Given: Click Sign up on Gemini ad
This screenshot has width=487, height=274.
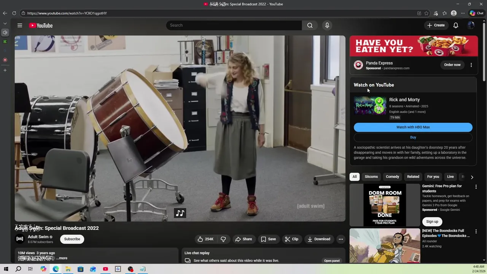Looking at the screenshot, I should pyautogui.click(x=432, y=221).
